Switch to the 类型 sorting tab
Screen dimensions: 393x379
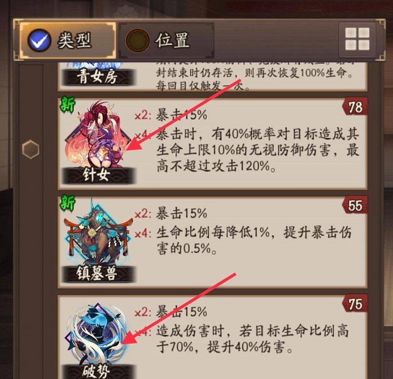68,41
